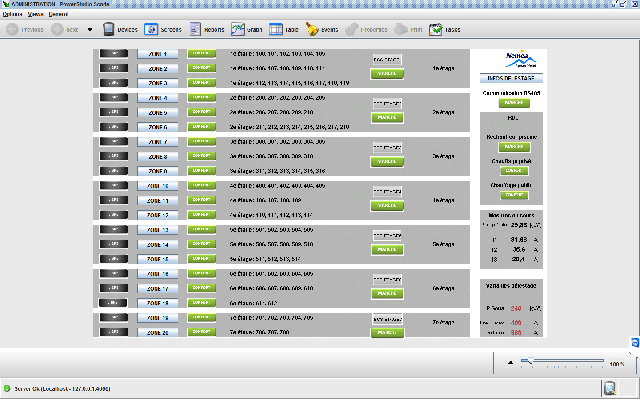This screenshot has width=640, height=400.
Task: Go forward with Next arrow icon
Action: click(57, 29)
